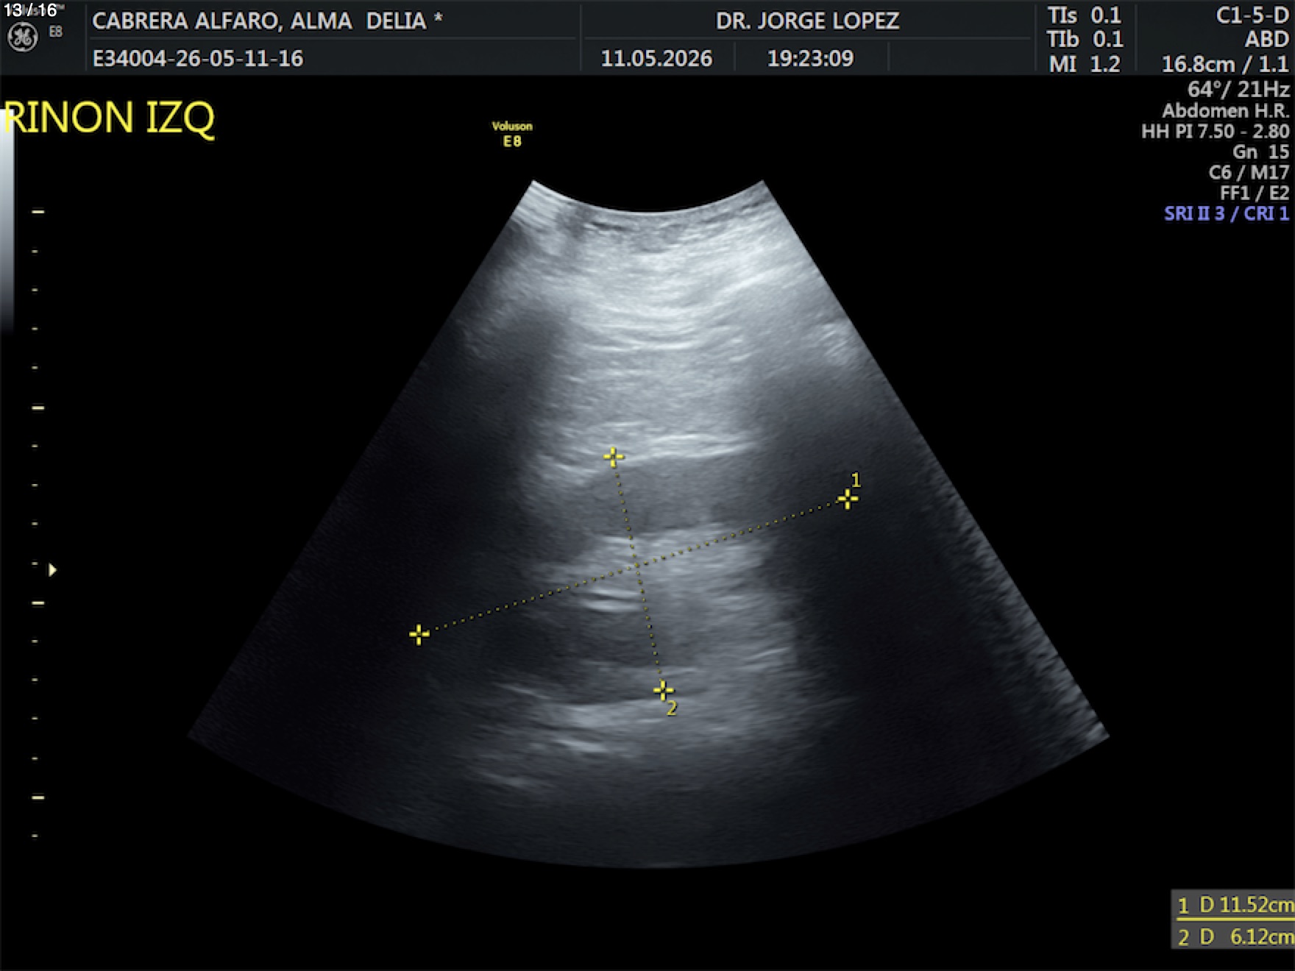Click the patient ID E34004-26-05-11-16
The width and height of the screenshot is (1295, 971).
tap(198, 58)
